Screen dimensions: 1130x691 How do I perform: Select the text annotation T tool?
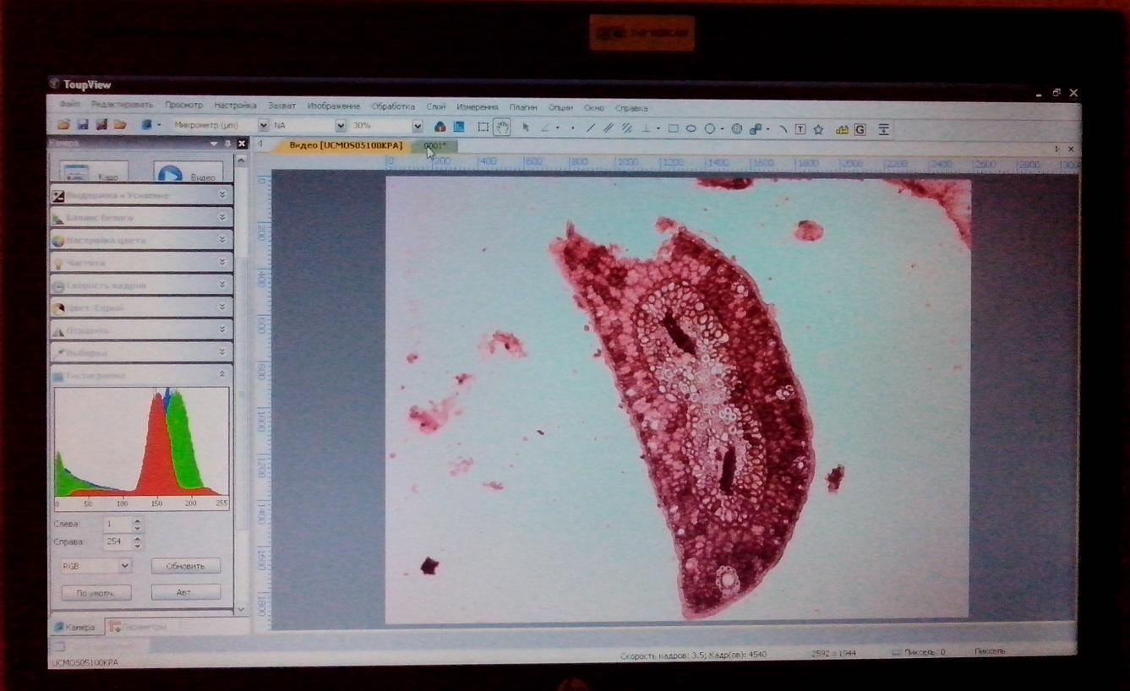click(800, 129)
